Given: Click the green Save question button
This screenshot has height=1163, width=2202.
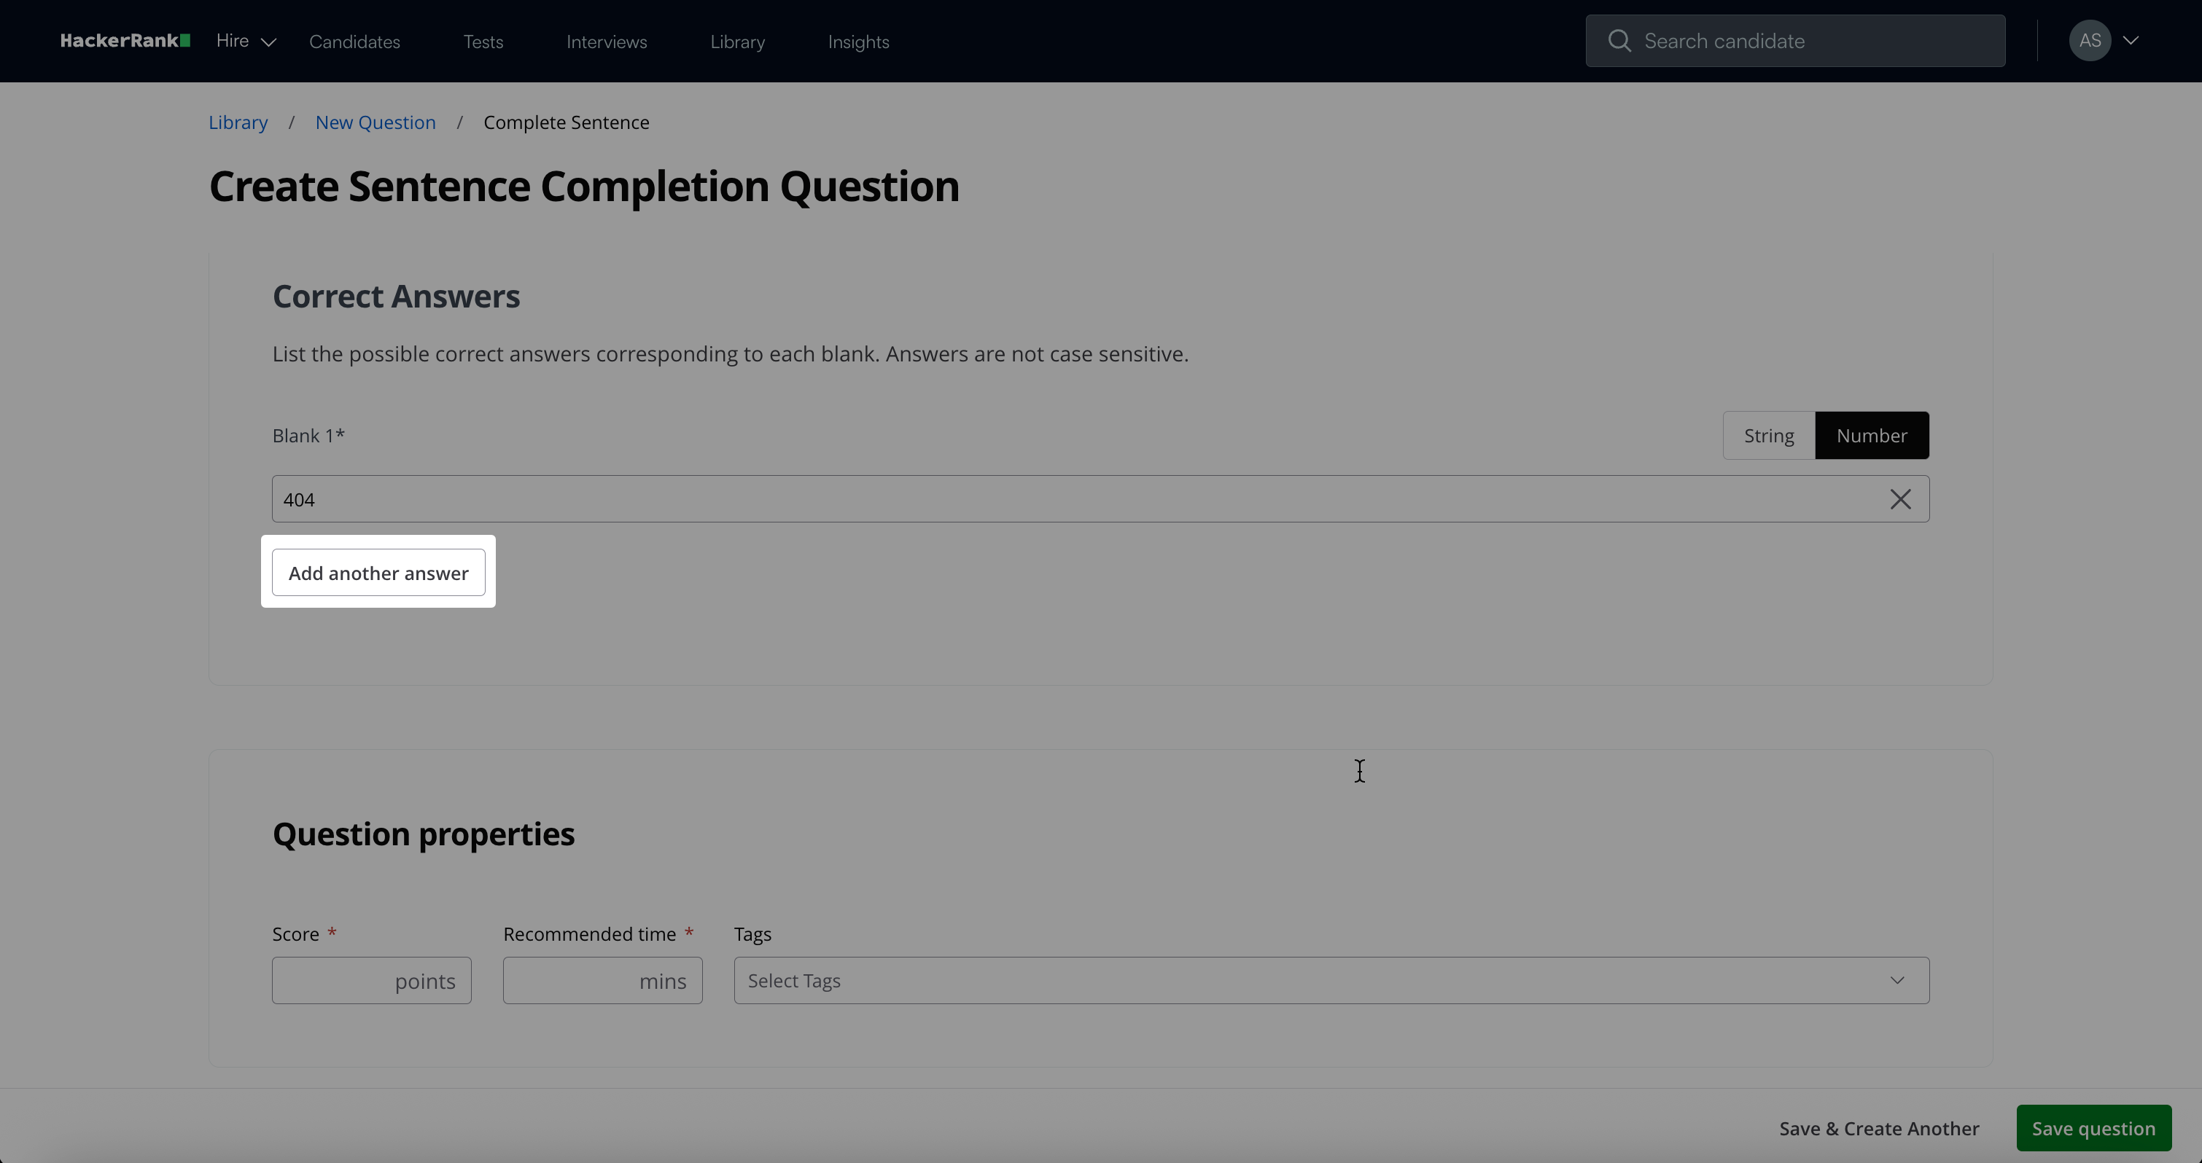Looking at the screenshot, I should click(2093, 1128).
